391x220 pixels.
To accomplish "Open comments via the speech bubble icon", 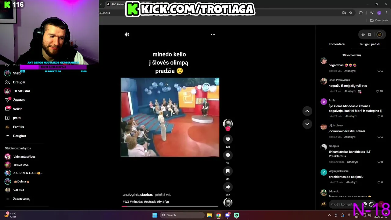I will coord(228,155).
